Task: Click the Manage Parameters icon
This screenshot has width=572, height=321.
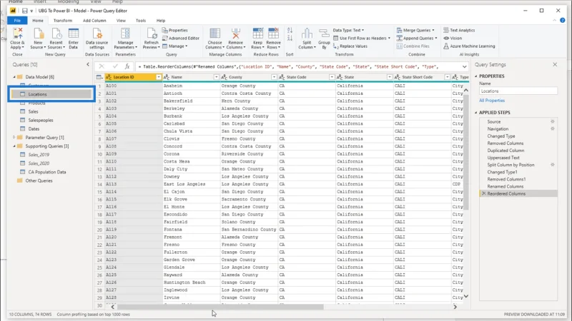Action: point(126,34)
